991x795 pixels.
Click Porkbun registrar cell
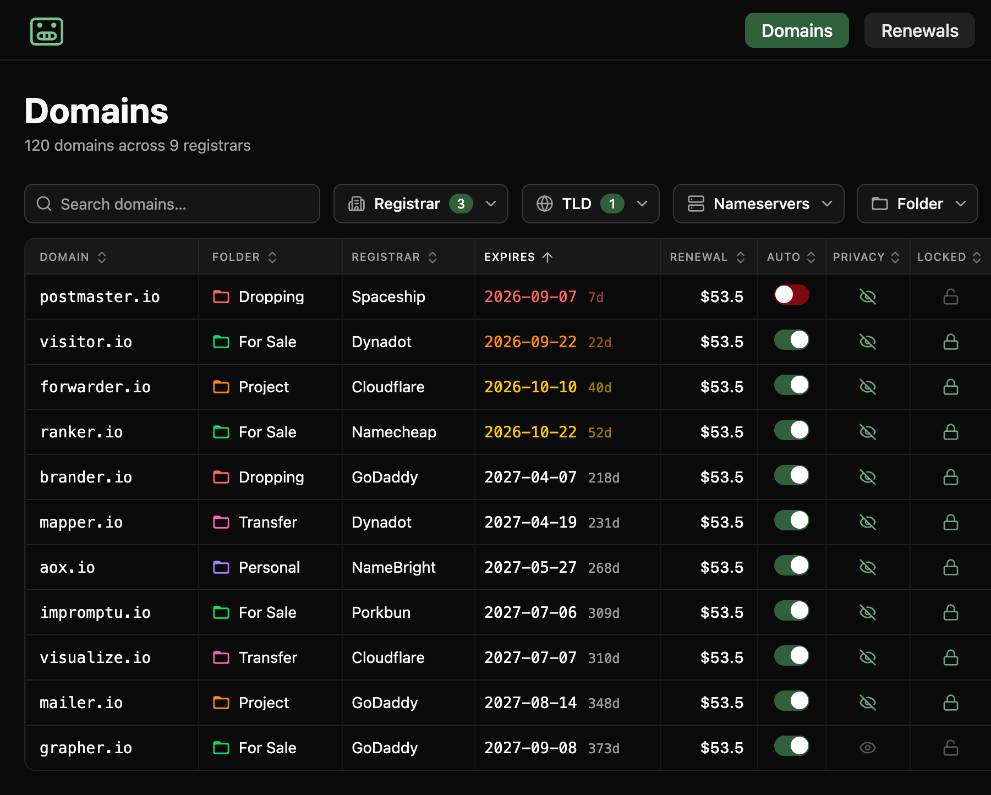click(381, 613)
